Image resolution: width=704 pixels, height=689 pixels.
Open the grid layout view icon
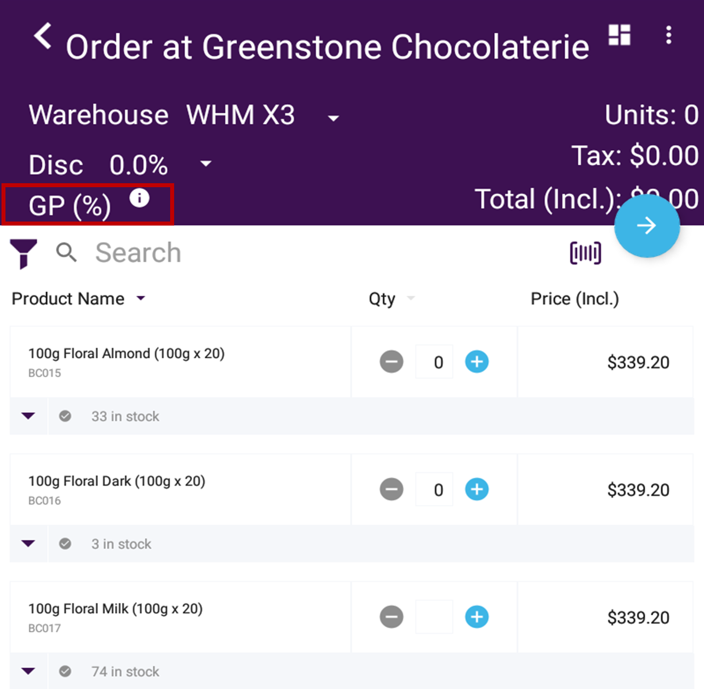click(619, 35)
